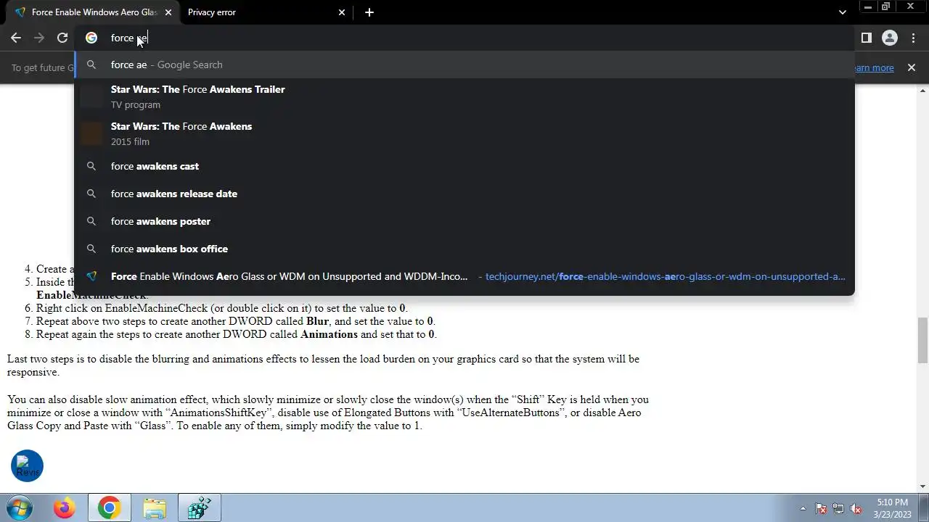This screenshot has width=929, height=522.
Task: Show hidden tray icons arrow
Action: (x=803, y=509)
